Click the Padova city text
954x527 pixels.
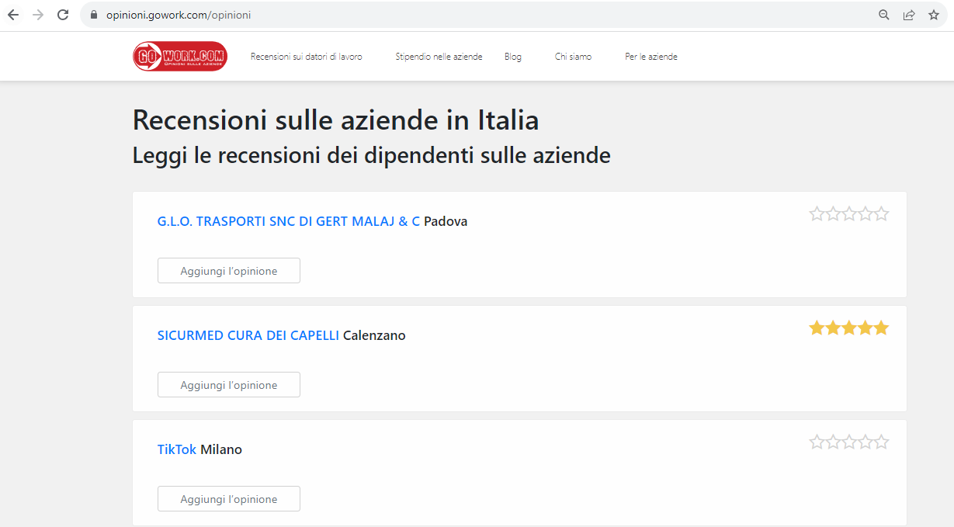(x=446, y=221)
